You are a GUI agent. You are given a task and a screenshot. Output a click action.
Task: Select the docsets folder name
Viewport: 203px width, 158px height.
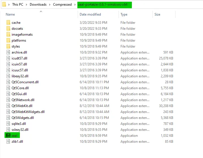click(17, 29)
